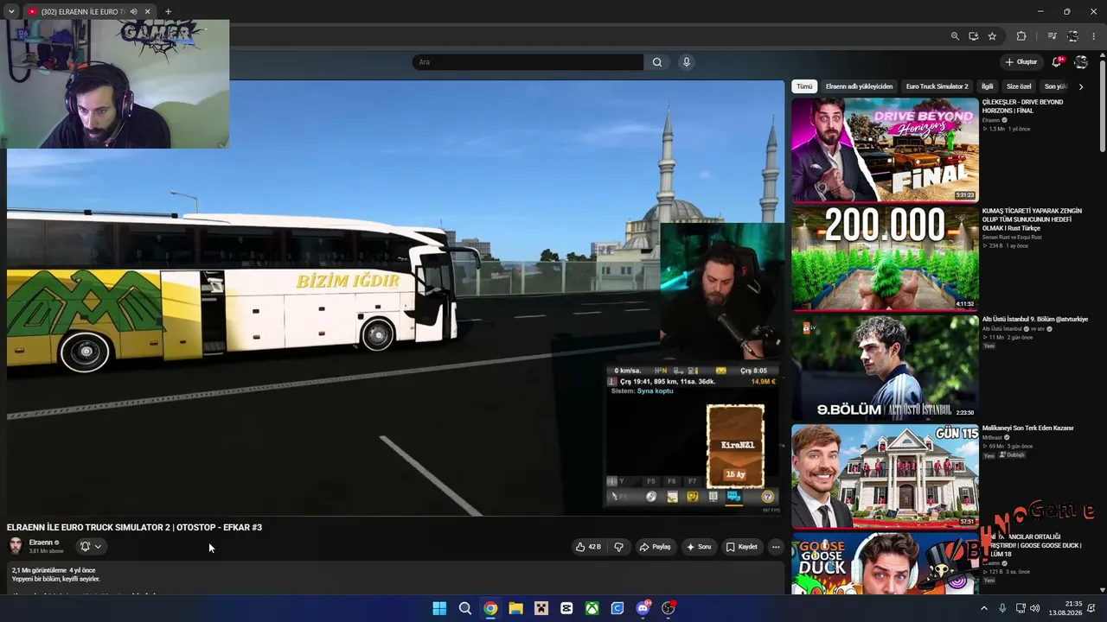Image resolution: width=1107 pixels, height=622 pixels.
Task: Open the Malikaneyi Son Terk Eden video title
Action: [x=1027, y=428]
